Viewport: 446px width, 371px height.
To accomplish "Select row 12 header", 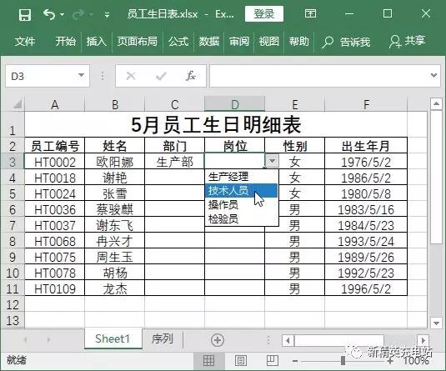I will pos(13,304).
